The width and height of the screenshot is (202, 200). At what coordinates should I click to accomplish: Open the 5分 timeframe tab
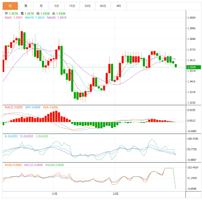pos(57,6)
